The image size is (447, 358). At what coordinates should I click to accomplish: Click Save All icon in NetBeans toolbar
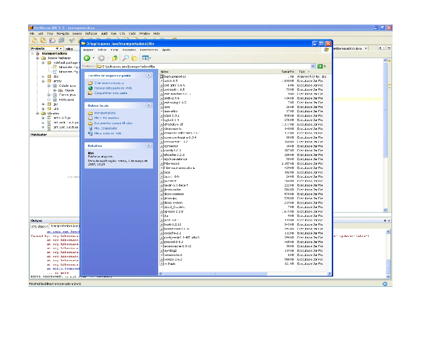tap(61, 41)
